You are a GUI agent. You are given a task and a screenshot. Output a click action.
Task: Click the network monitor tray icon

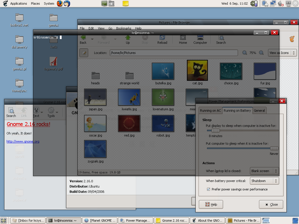(273, 3)
